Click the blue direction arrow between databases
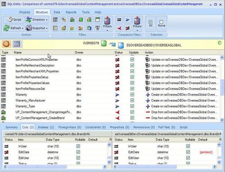225x172 pixels. 112,44
